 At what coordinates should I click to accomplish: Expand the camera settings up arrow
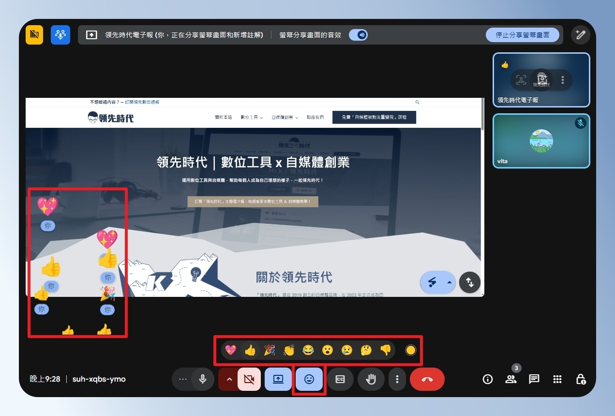[229, 379]
